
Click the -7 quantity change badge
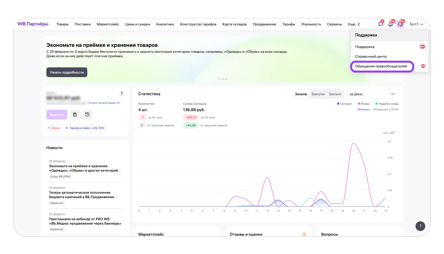(x=142, y=117)
